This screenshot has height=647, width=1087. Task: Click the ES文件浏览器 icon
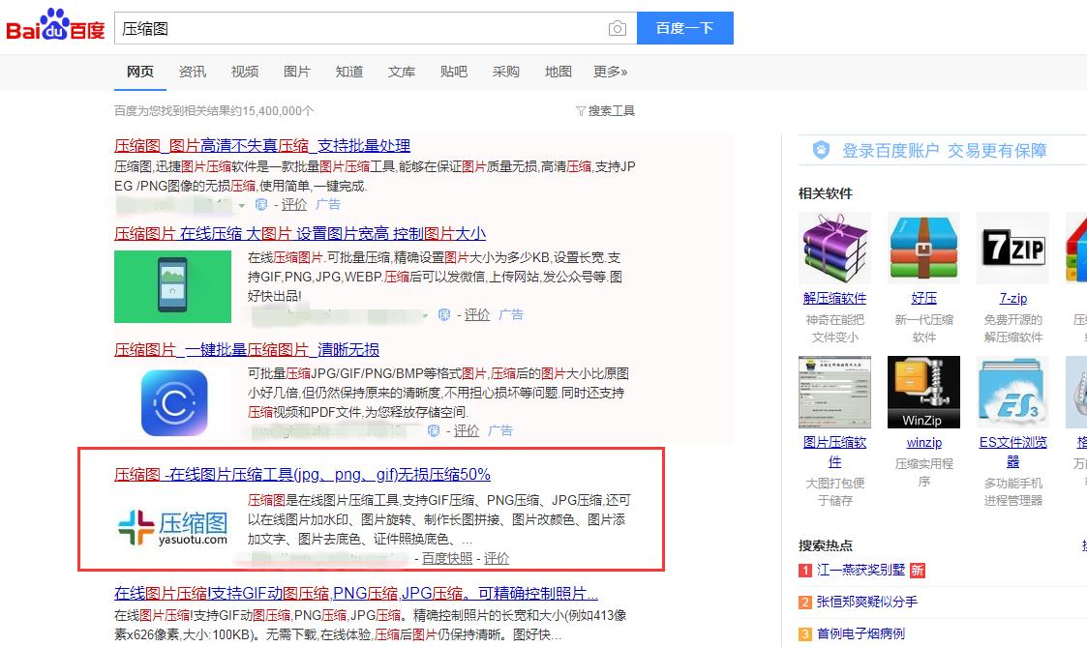1012,391
